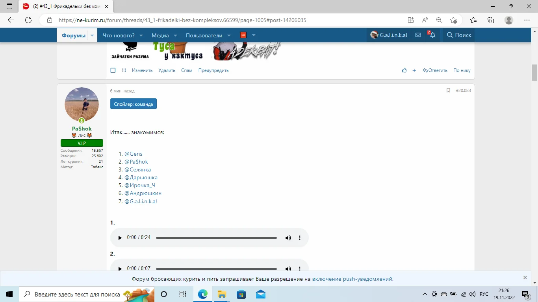This screenshot has width=538, height=302.
Task: Open the @Geris profile link
Action: click(134, 154)
